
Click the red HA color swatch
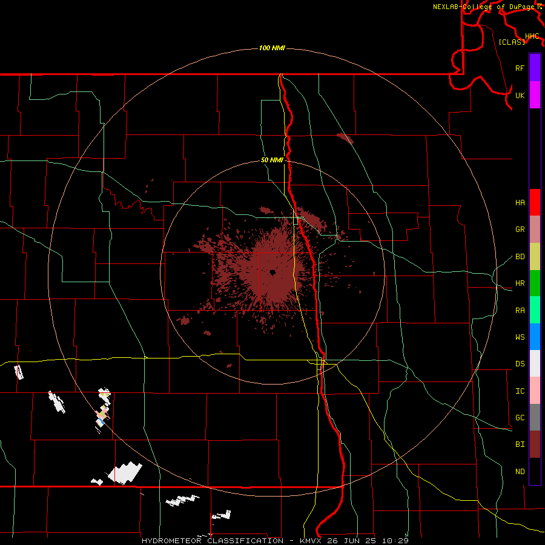click(535, 202)
